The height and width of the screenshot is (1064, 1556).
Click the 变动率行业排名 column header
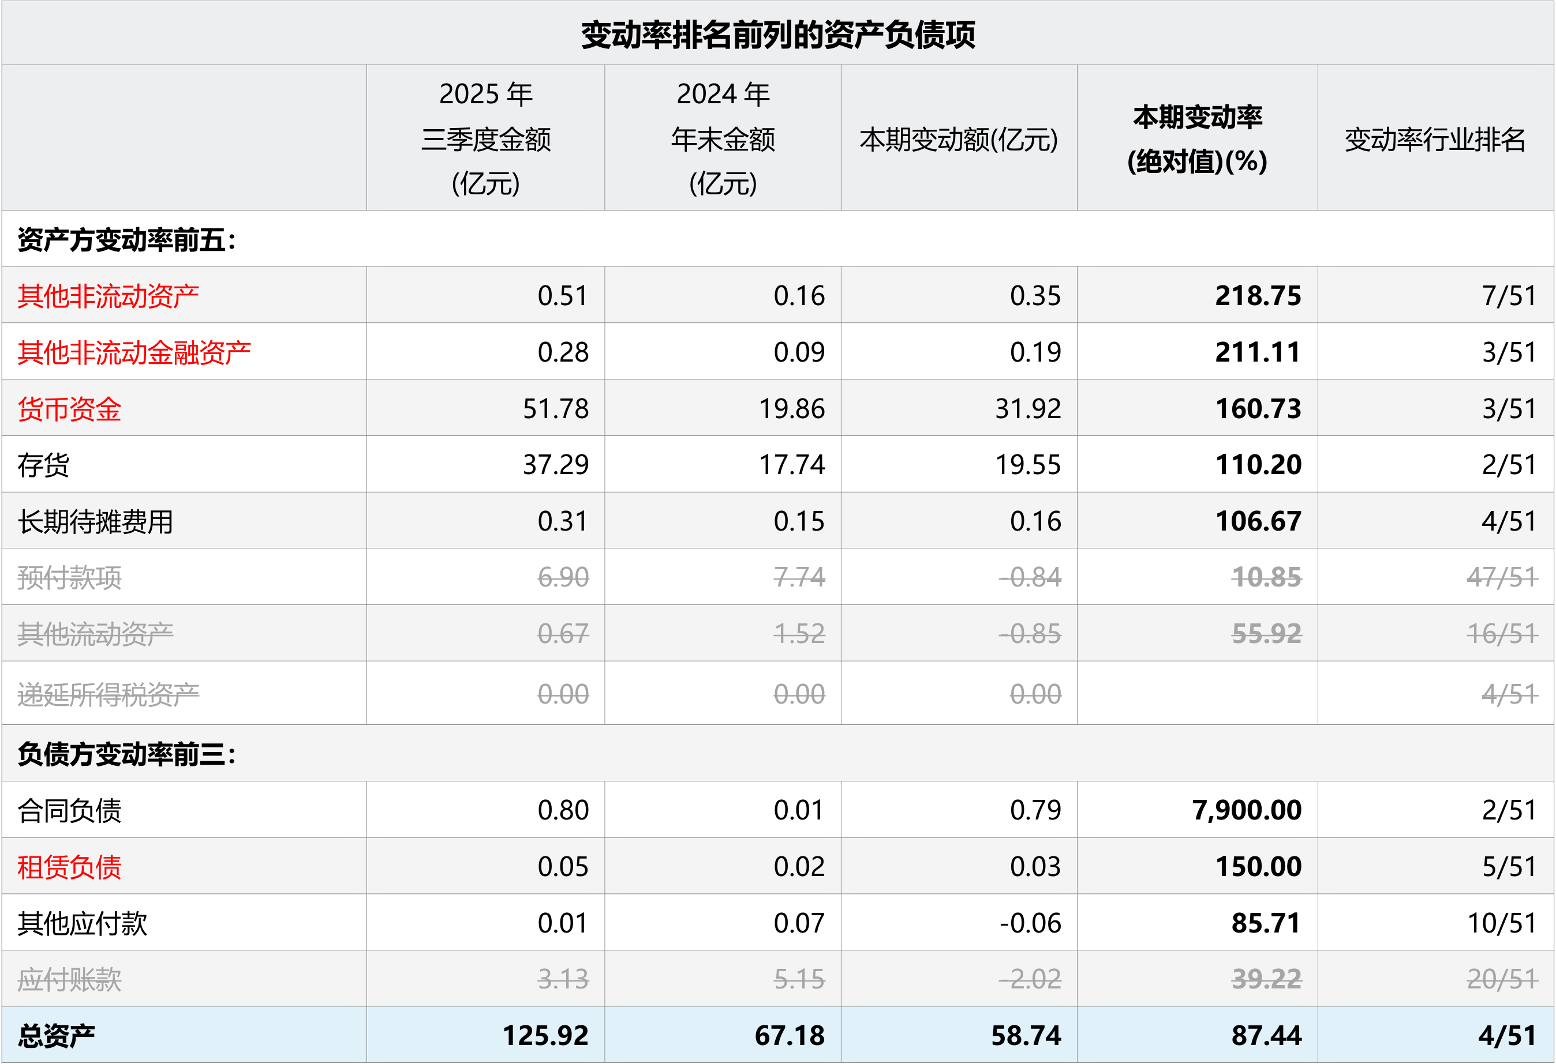(x=1434, y=139)
